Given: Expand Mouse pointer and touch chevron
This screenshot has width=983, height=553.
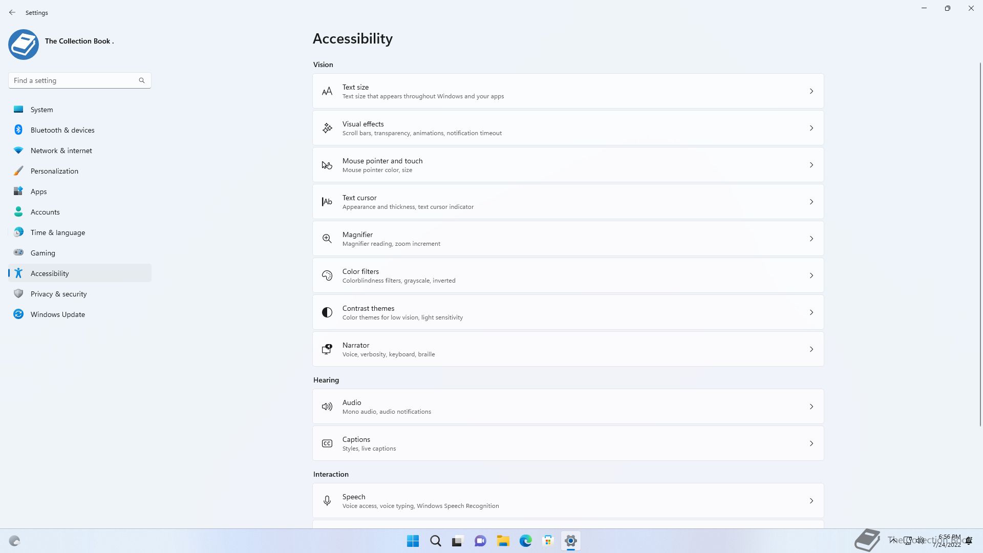Looking at the screenshot, I should [x=811, y=165].
